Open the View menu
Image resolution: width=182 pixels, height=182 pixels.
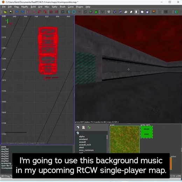(16, 7)
